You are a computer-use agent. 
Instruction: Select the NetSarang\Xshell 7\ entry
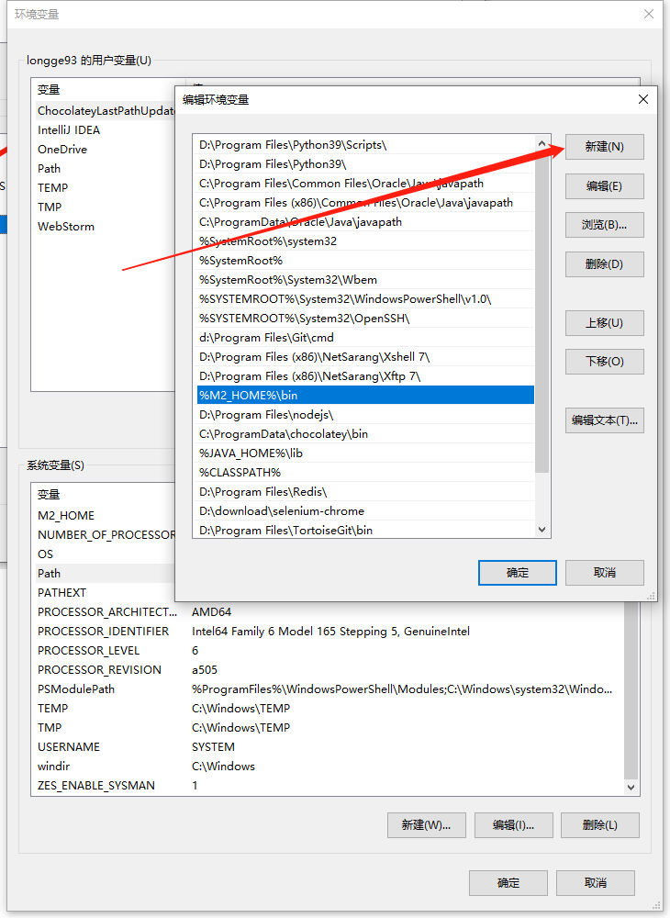pyautogui.click(x=365, y=357)
